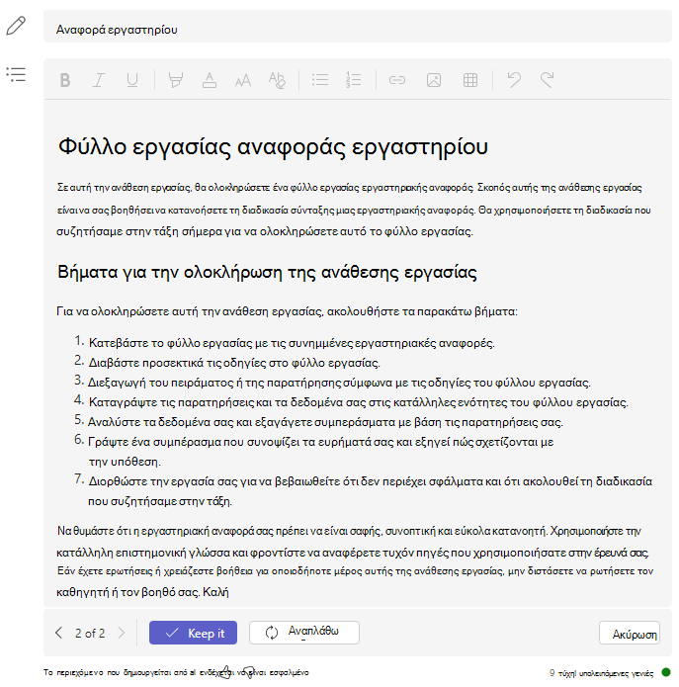The image size is (679, 687).
Task: Click the Αναπλάθω regenerate button
Action: click(304, 633)
